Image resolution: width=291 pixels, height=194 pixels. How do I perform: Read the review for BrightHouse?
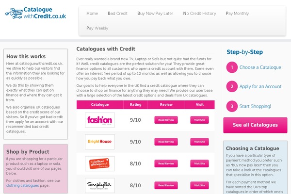166,142
